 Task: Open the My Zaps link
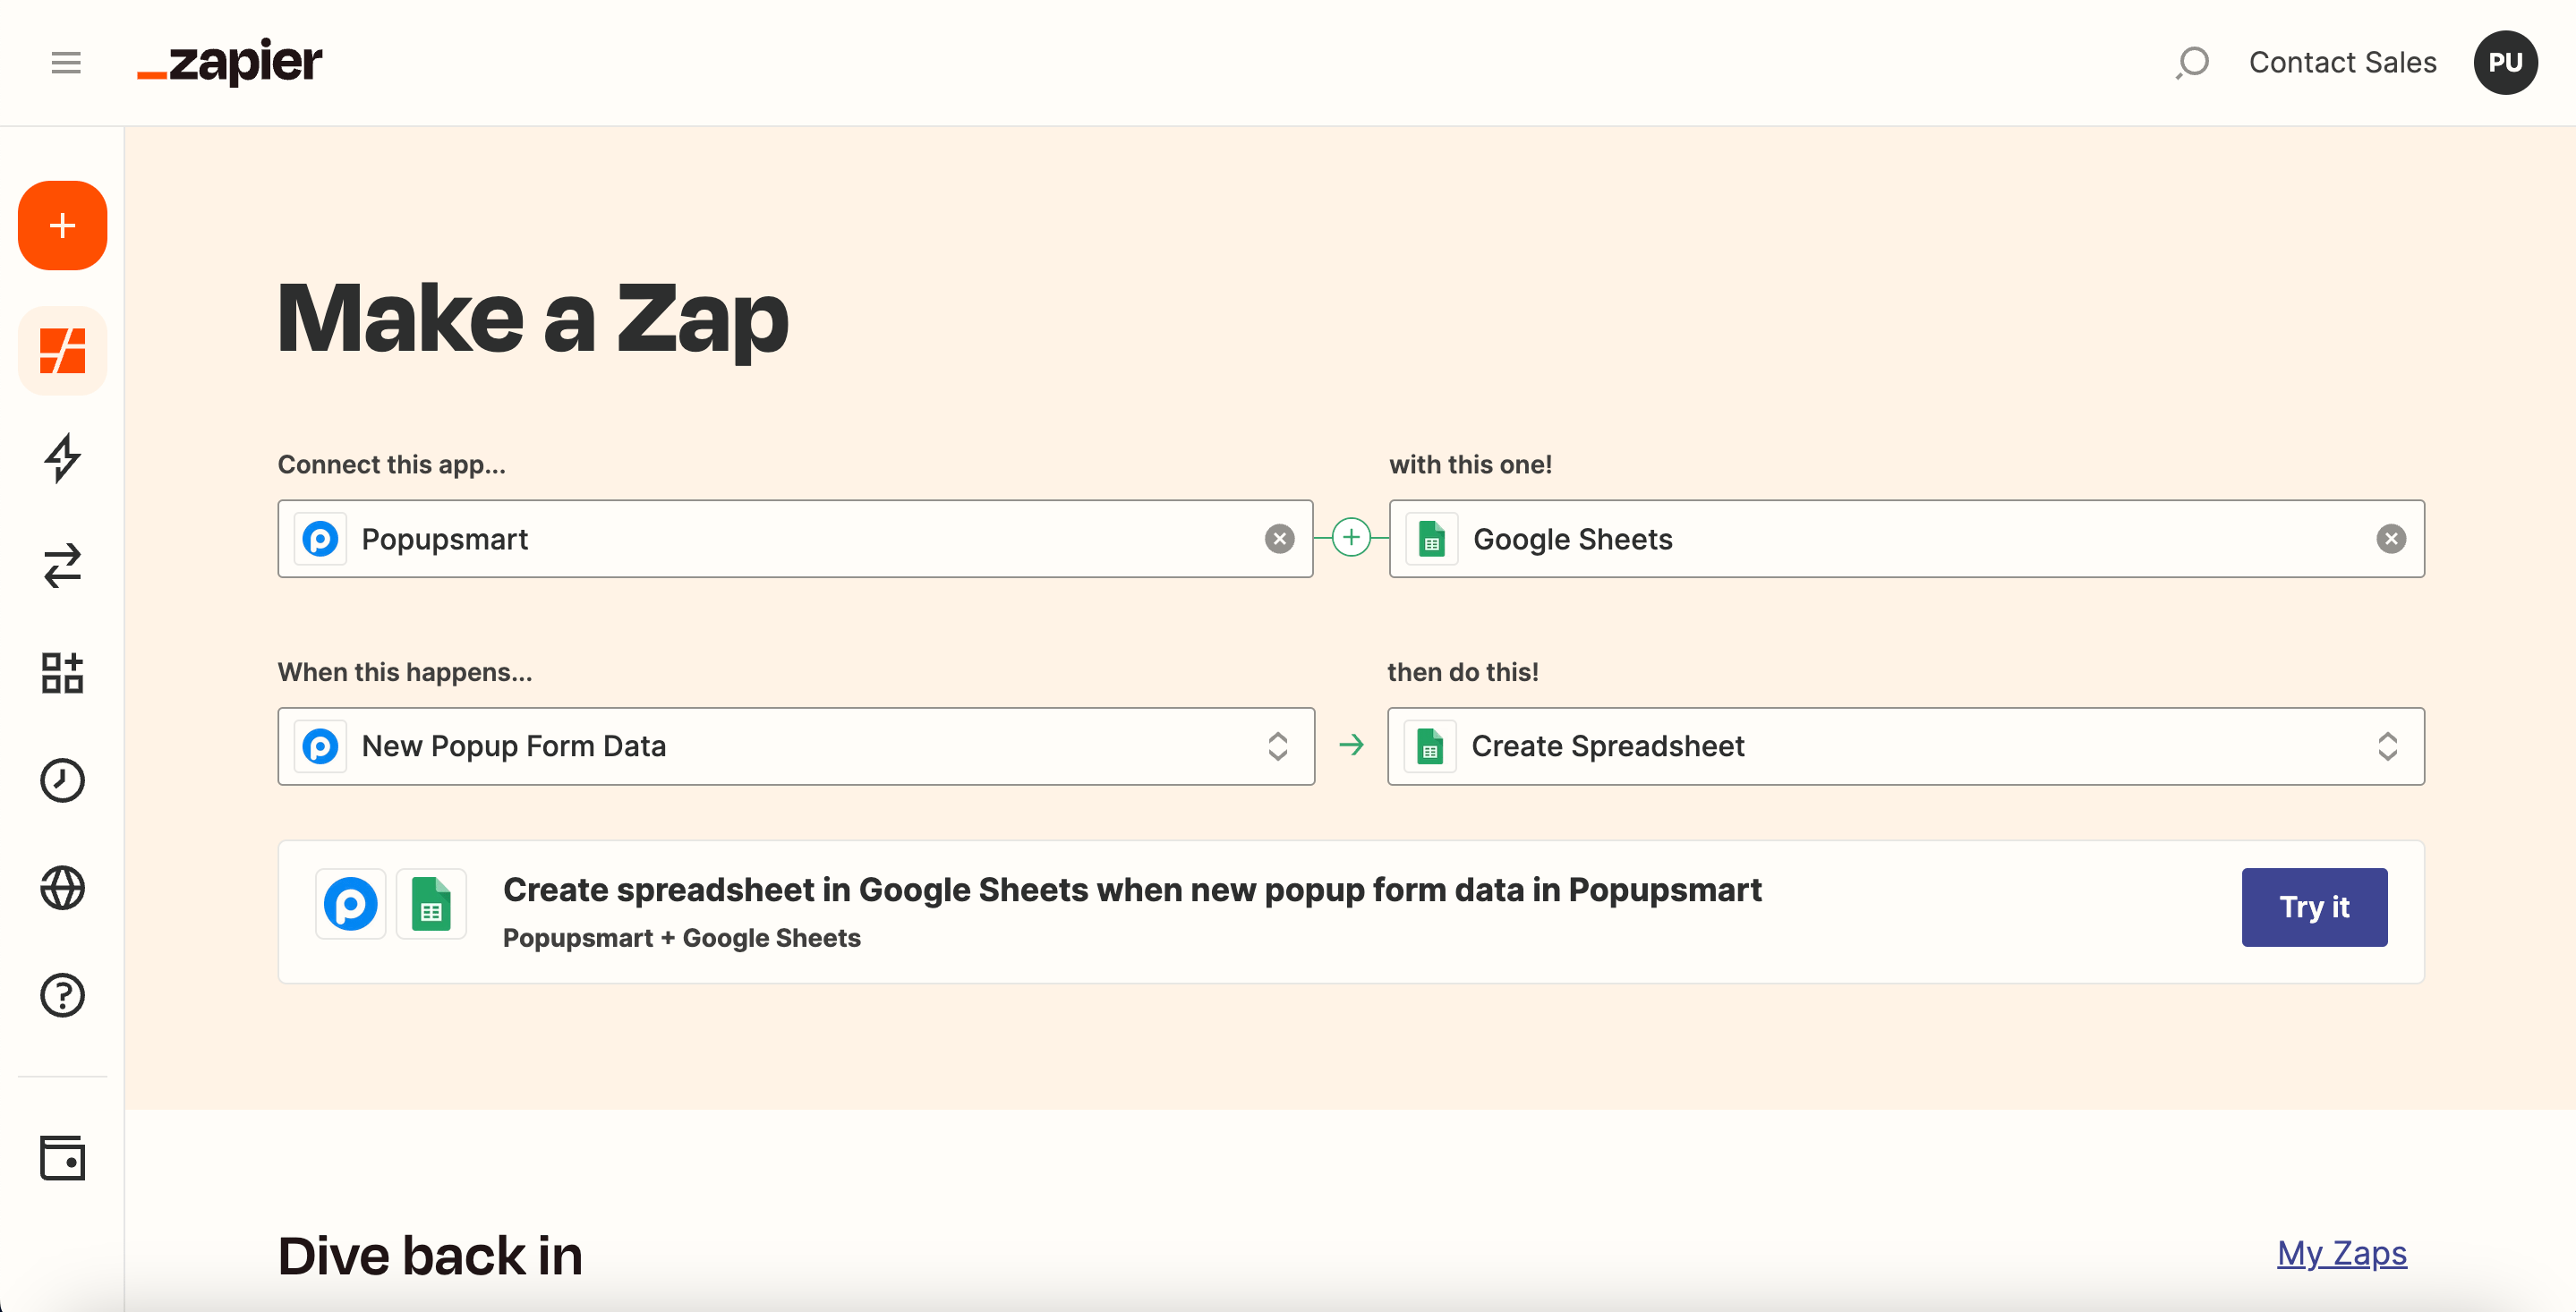tap(2341, 1253)
